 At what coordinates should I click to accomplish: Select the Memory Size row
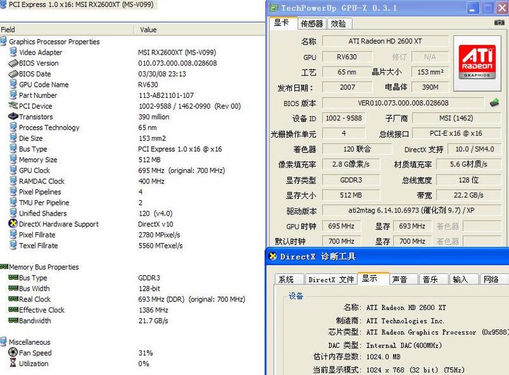(133, 160)
